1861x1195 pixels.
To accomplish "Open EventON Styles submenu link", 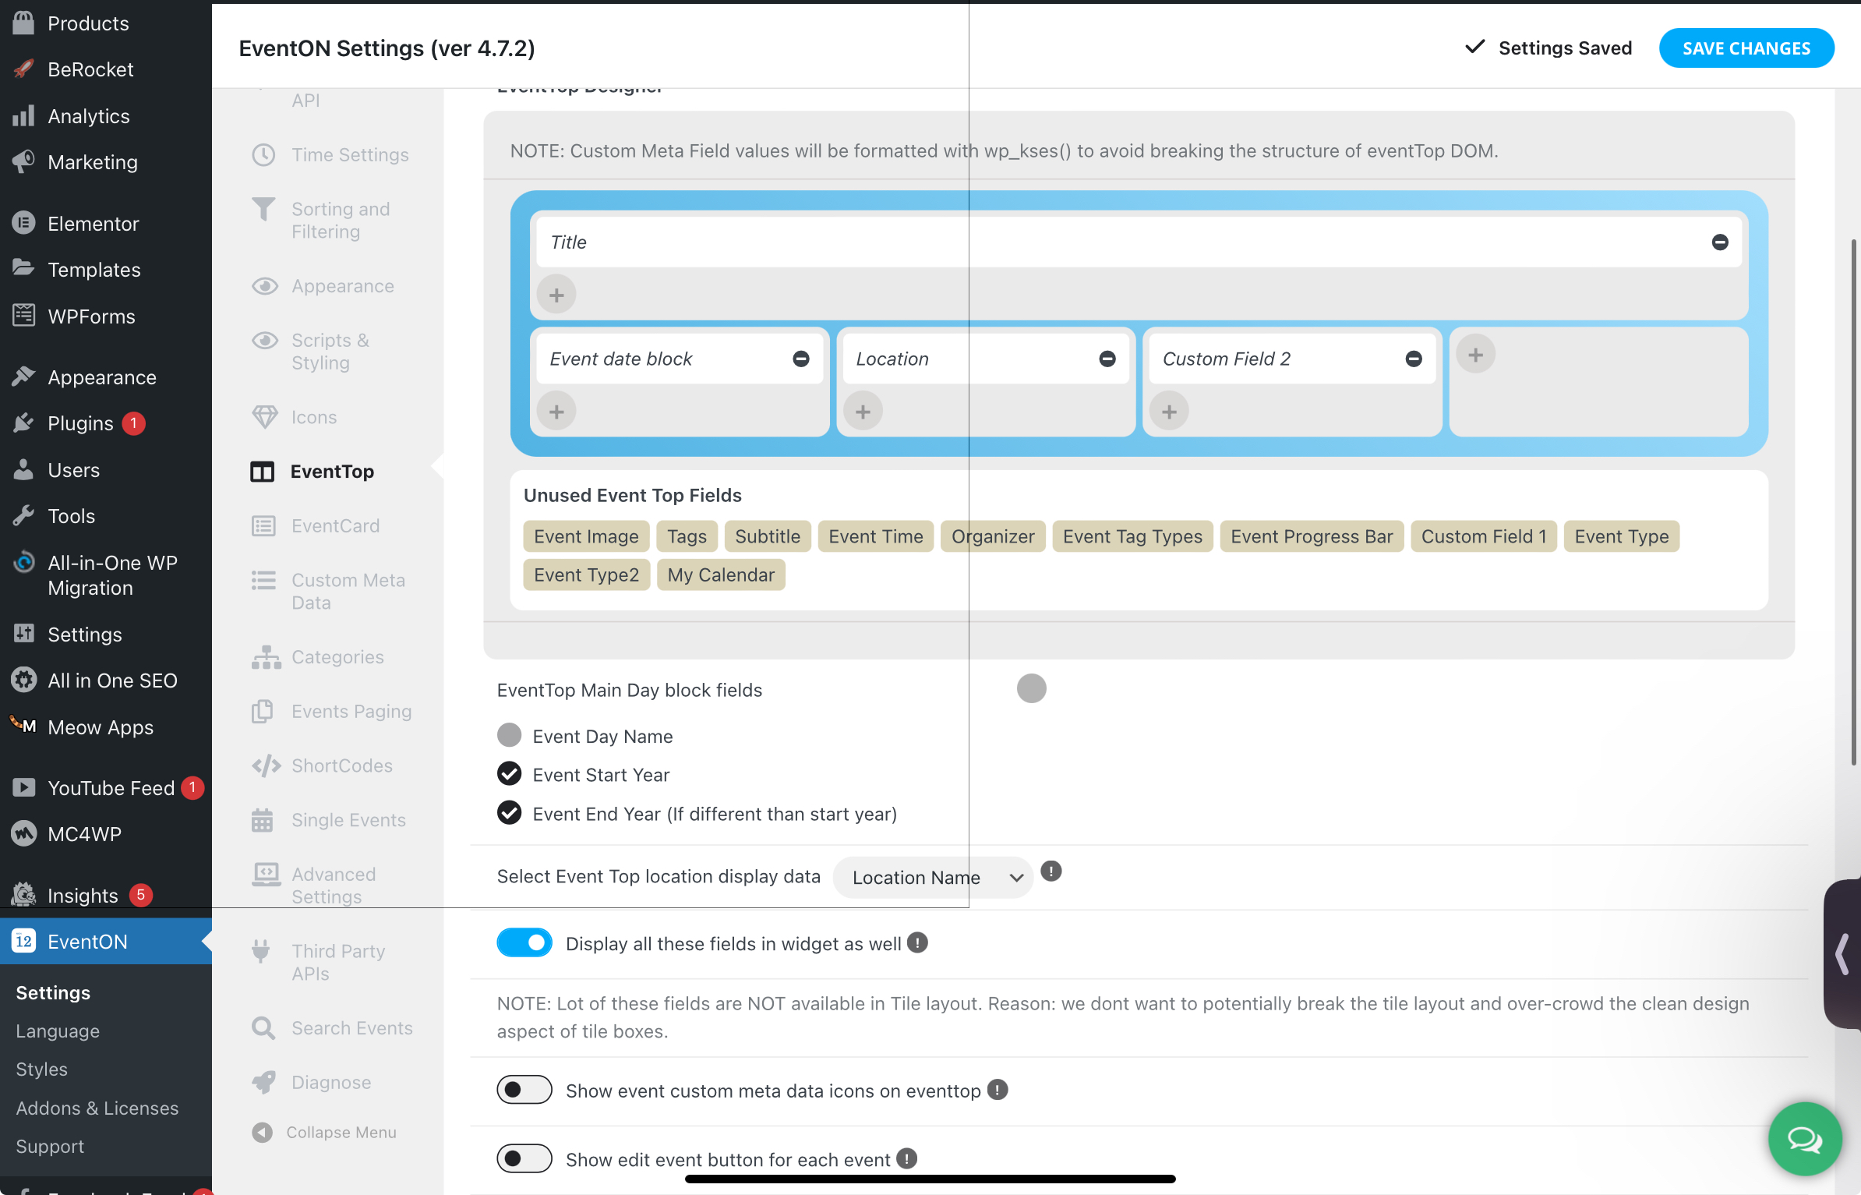I will tap(42, 1069).
